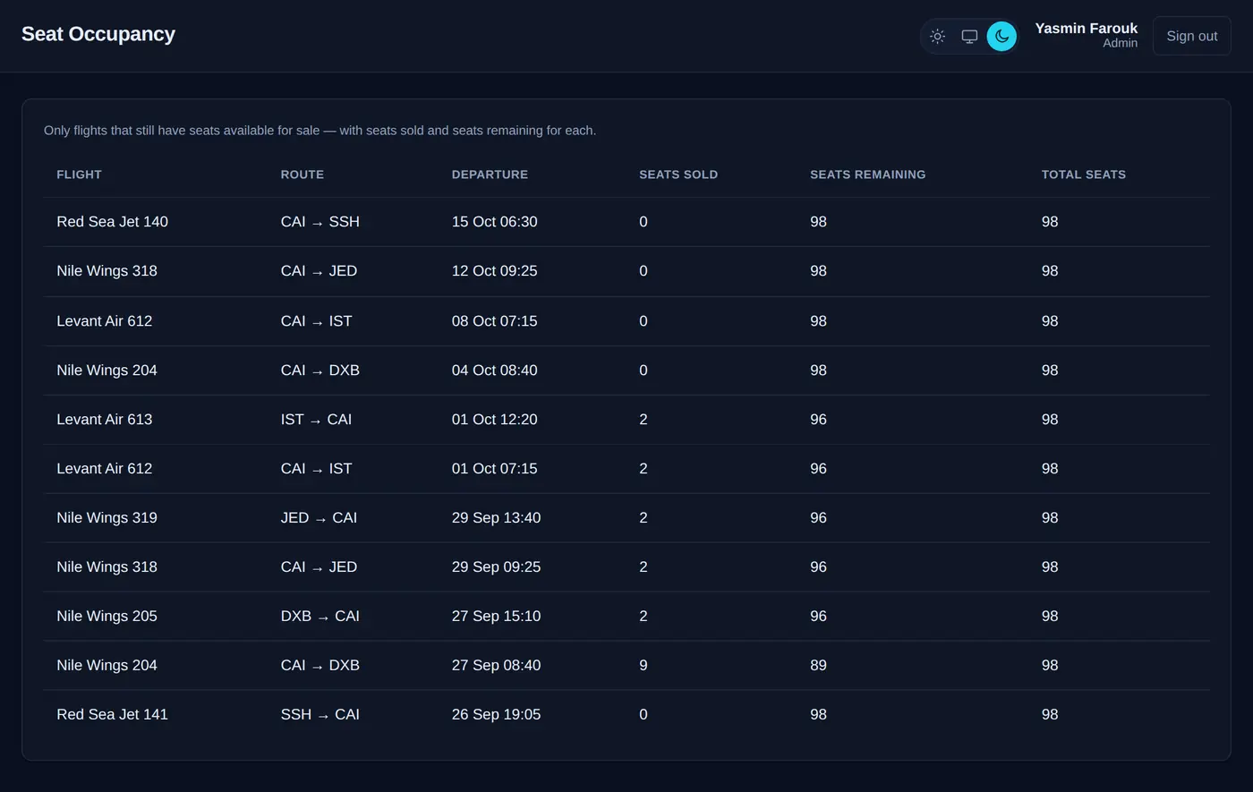
Task: Click departure "01 Oct 12:20"
Action: tap(495, 419)
